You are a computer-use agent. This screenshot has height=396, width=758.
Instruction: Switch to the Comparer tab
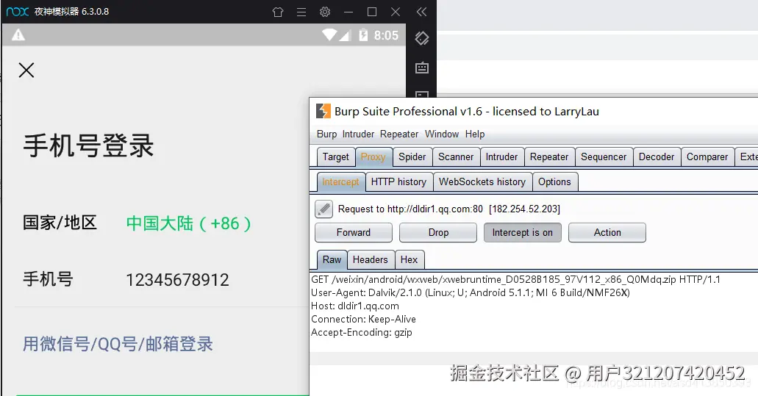(707, 157)
